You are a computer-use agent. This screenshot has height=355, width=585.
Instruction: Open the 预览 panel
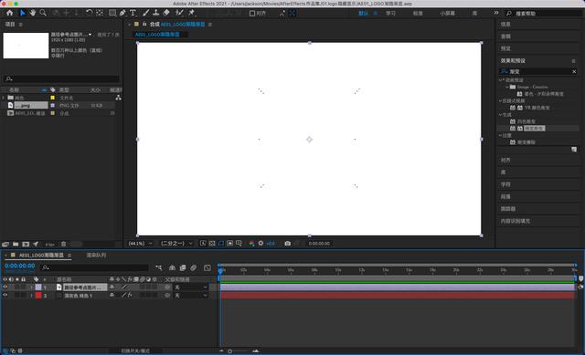[x=505, y=48]
